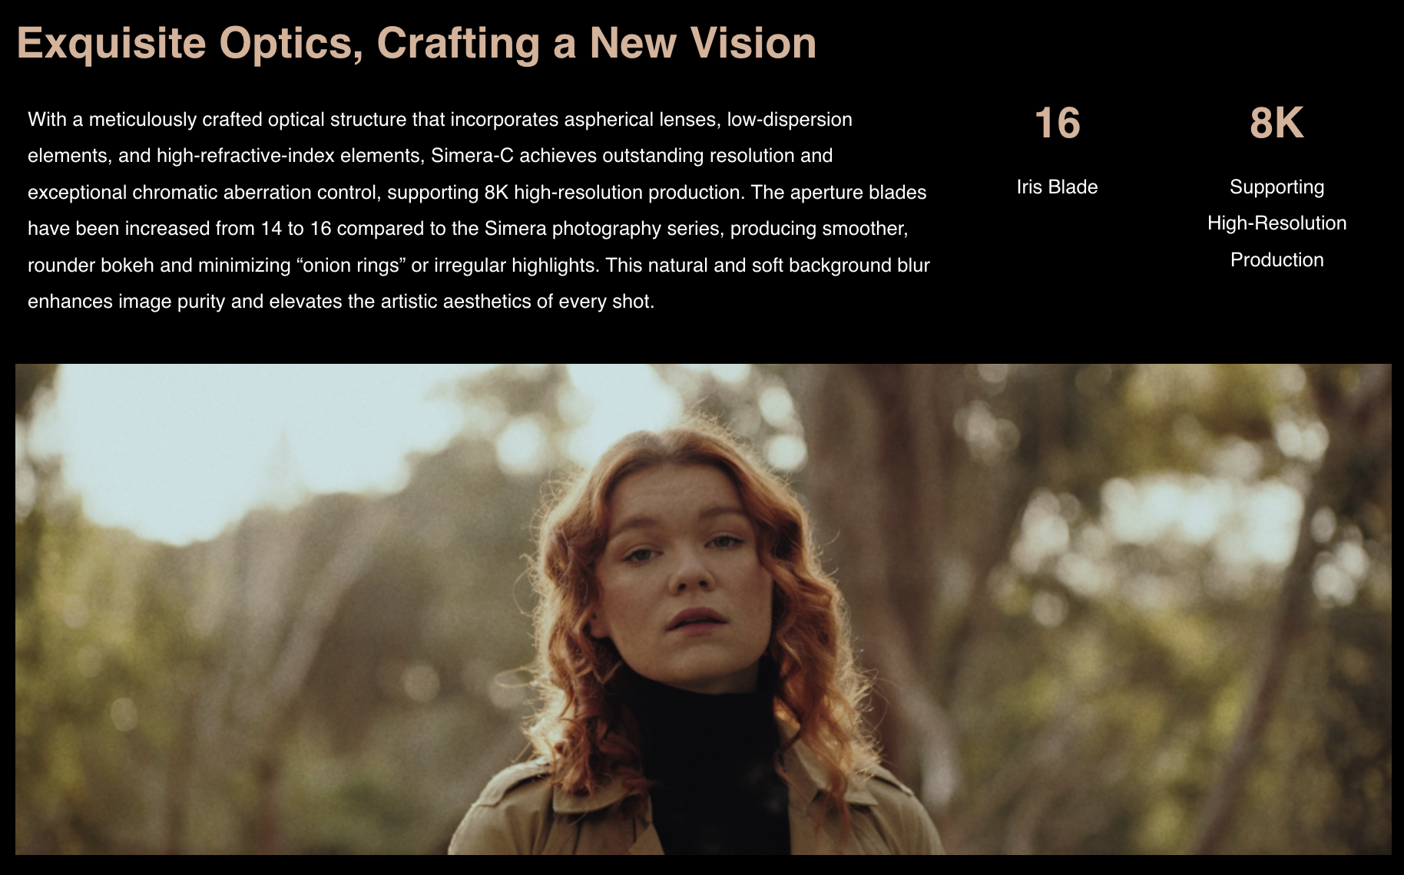Image resolution: width=1404 pixels, height=875 pixels.
Task: Click the large 8K figure
Action: click(1277, 123)
